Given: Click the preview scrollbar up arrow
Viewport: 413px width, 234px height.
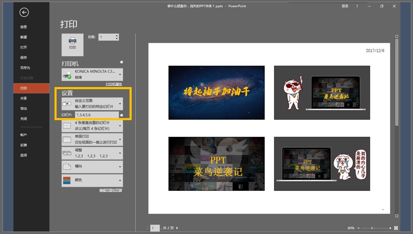Looking at the screenshot, I should (397, 36).
